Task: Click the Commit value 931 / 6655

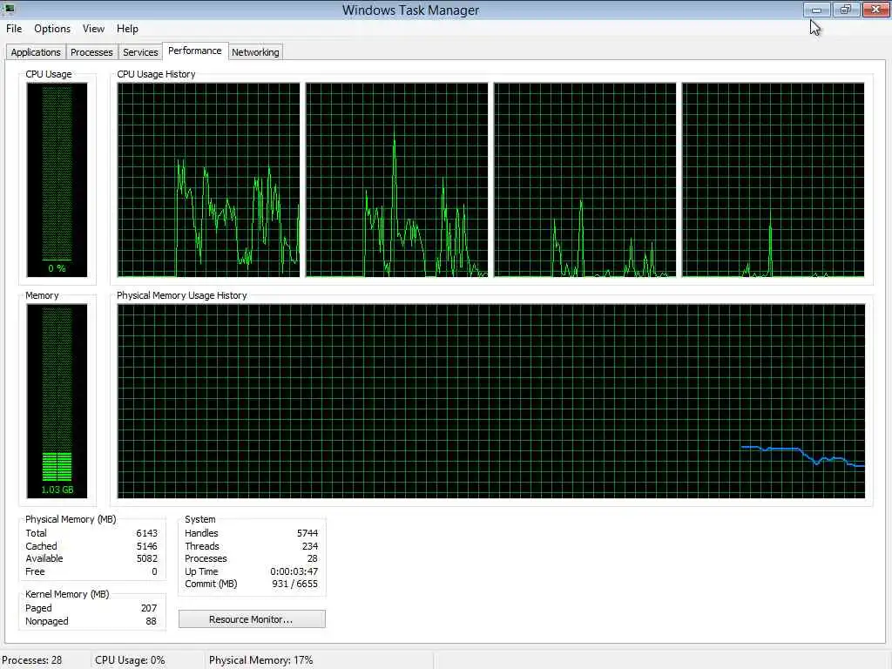Action: (x=294, y=584)
